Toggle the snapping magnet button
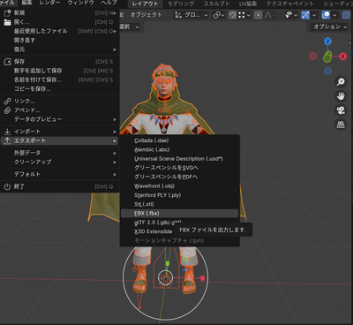 (x=232, y=15)
